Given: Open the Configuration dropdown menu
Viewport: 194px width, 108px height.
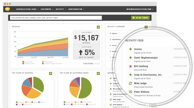Looking at the screenshot, I should point(76,9).
